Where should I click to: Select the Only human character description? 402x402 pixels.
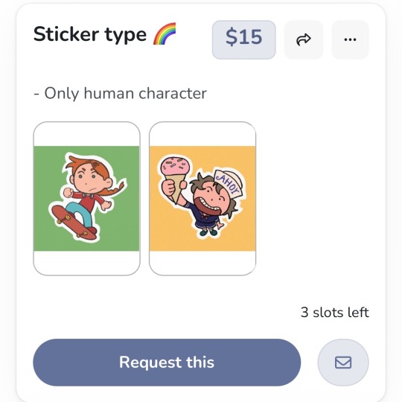click(120, 93)
